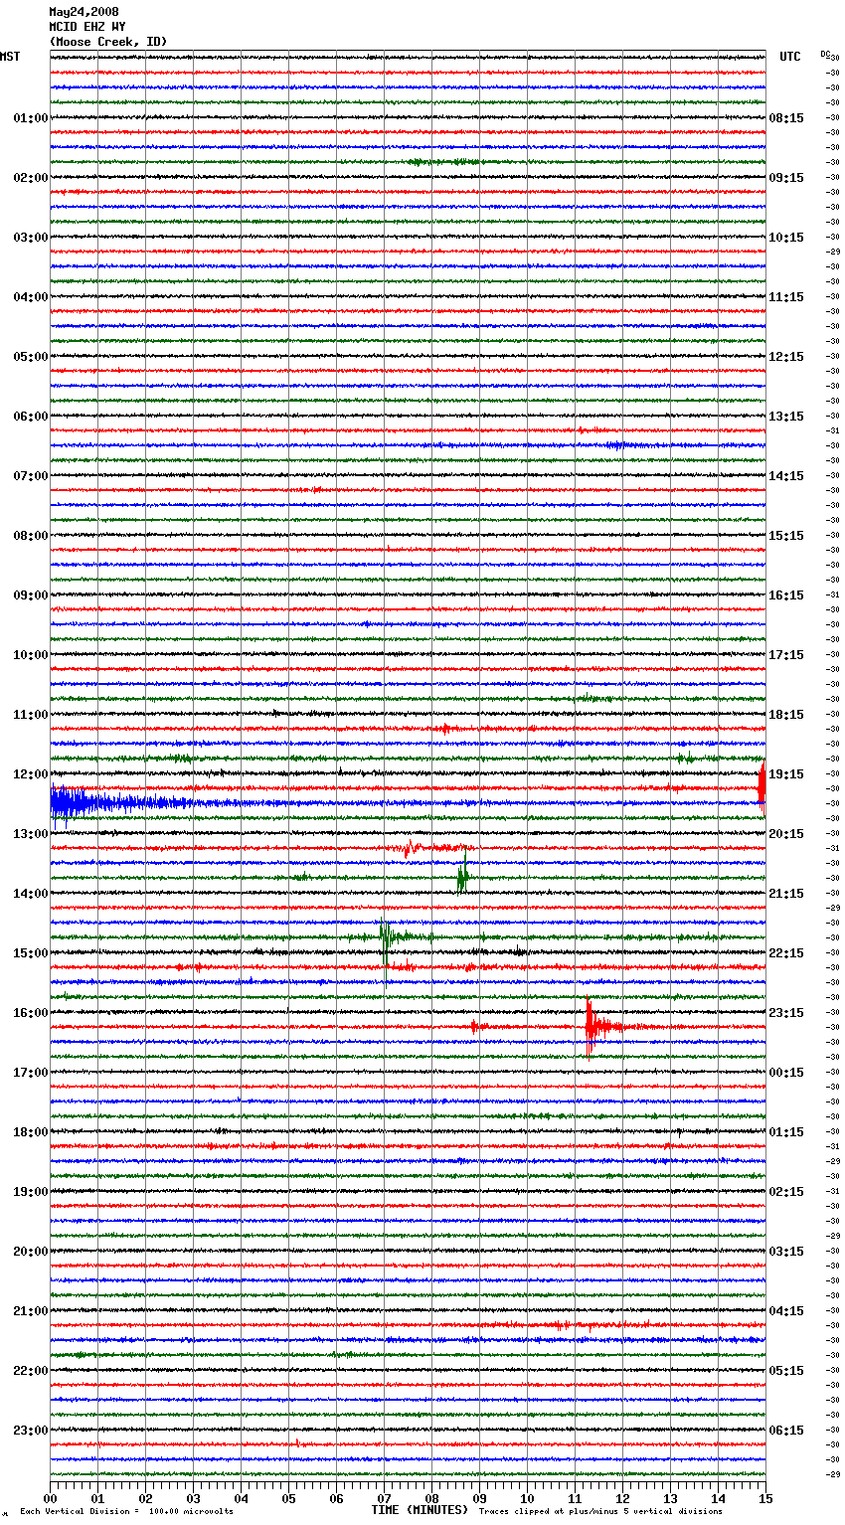Screen dimensions: 845x1525
Task: Click the 04:15 UTC time label
Action: click(786, 1311)
